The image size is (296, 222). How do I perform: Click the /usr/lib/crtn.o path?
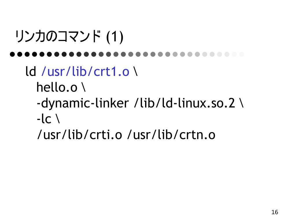pyautogui.click(x=171, y=135)
